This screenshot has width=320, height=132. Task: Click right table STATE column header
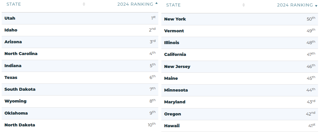click(173, 5)
